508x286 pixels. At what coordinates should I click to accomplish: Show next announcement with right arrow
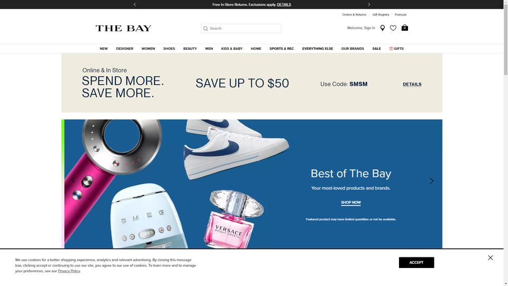[369, 5]
